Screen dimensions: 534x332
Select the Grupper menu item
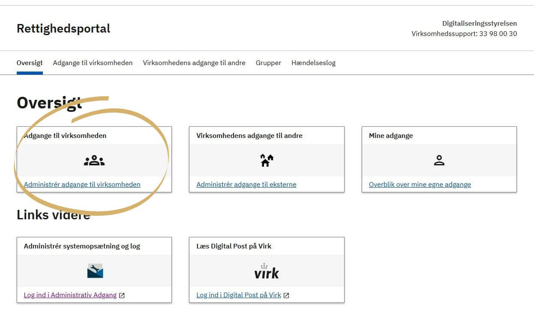point(268,63)
